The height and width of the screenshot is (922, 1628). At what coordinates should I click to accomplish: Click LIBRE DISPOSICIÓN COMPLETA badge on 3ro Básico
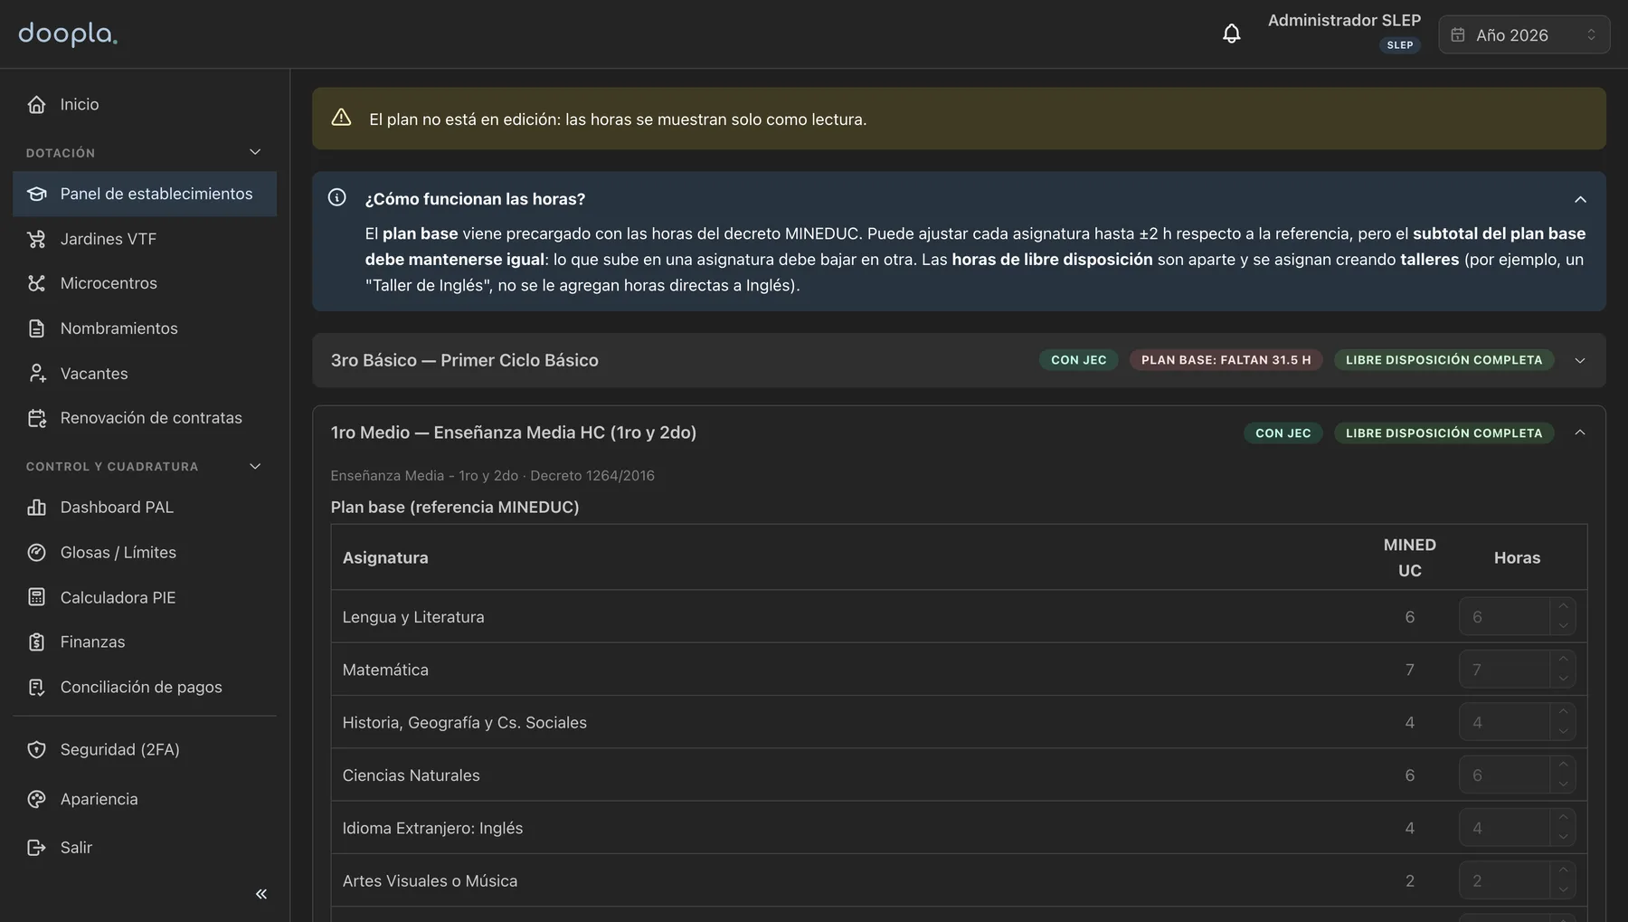pos(1443,360)
